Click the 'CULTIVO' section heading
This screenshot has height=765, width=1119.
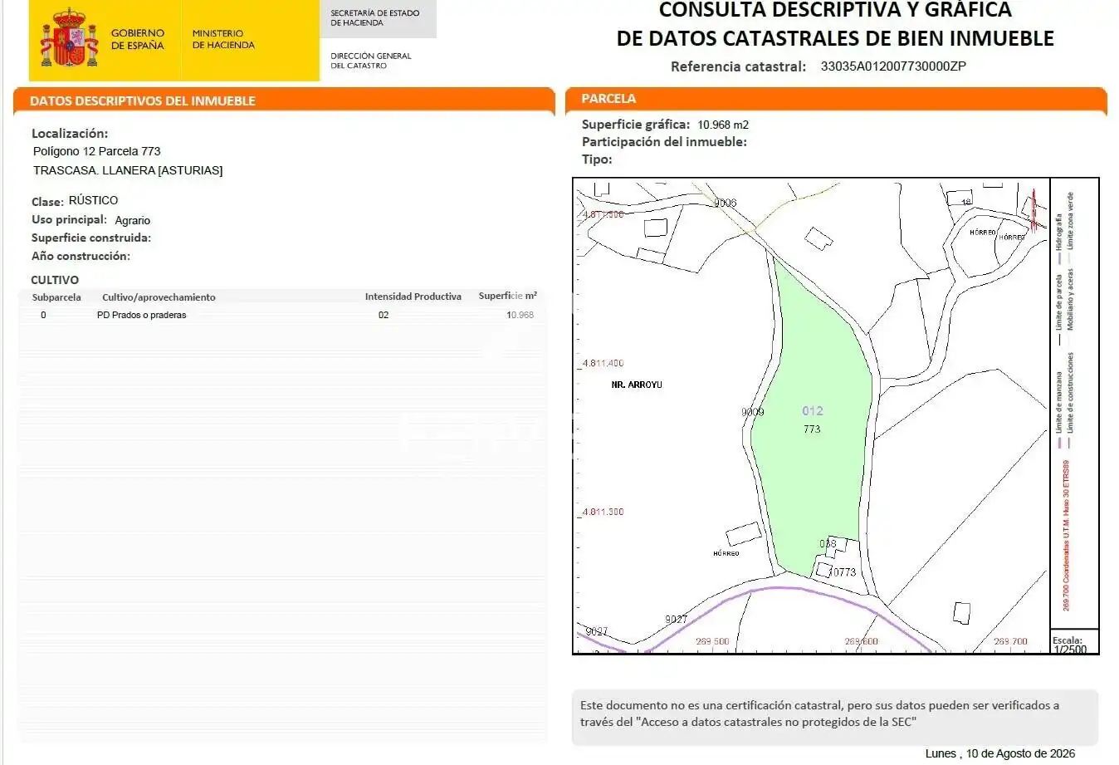tap(55, 280)
